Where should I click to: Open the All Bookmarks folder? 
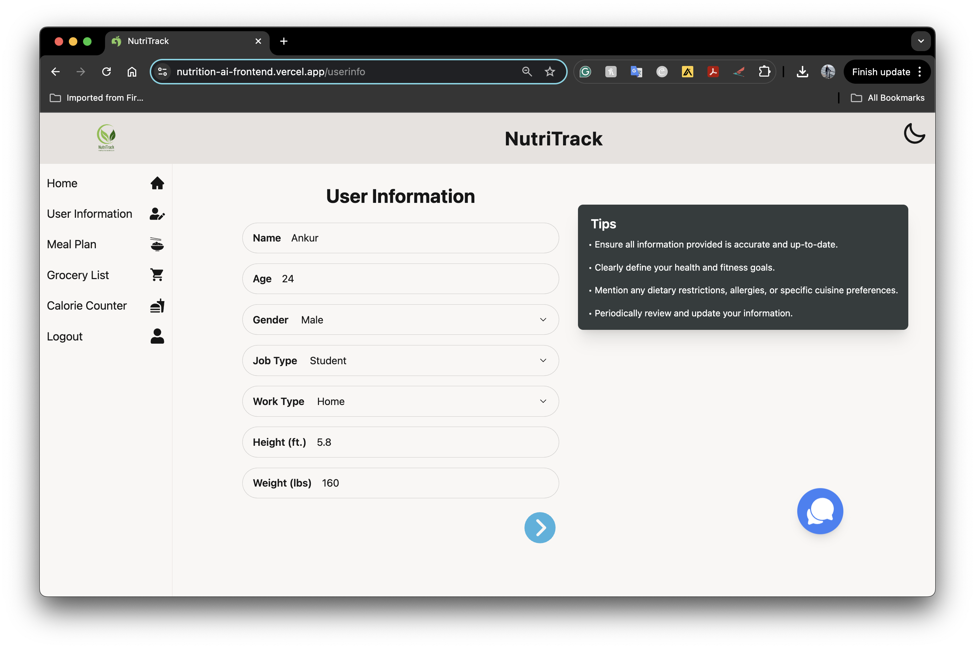[887, 98]
